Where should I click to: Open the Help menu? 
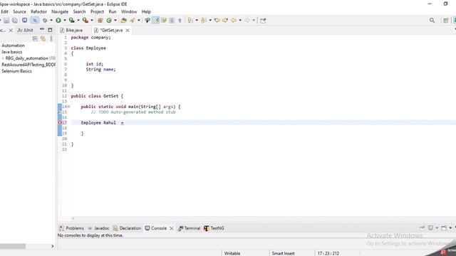(146, 11)
